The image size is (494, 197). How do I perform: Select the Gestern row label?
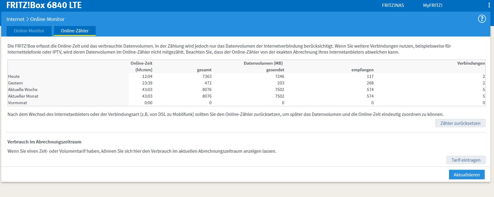15,83
